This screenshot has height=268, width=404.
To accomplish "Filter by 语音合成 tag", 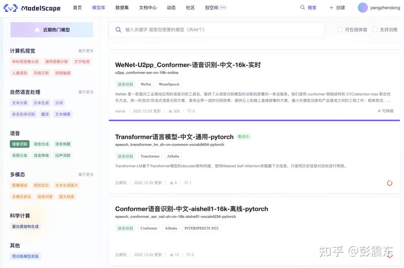I will point(41,144).
